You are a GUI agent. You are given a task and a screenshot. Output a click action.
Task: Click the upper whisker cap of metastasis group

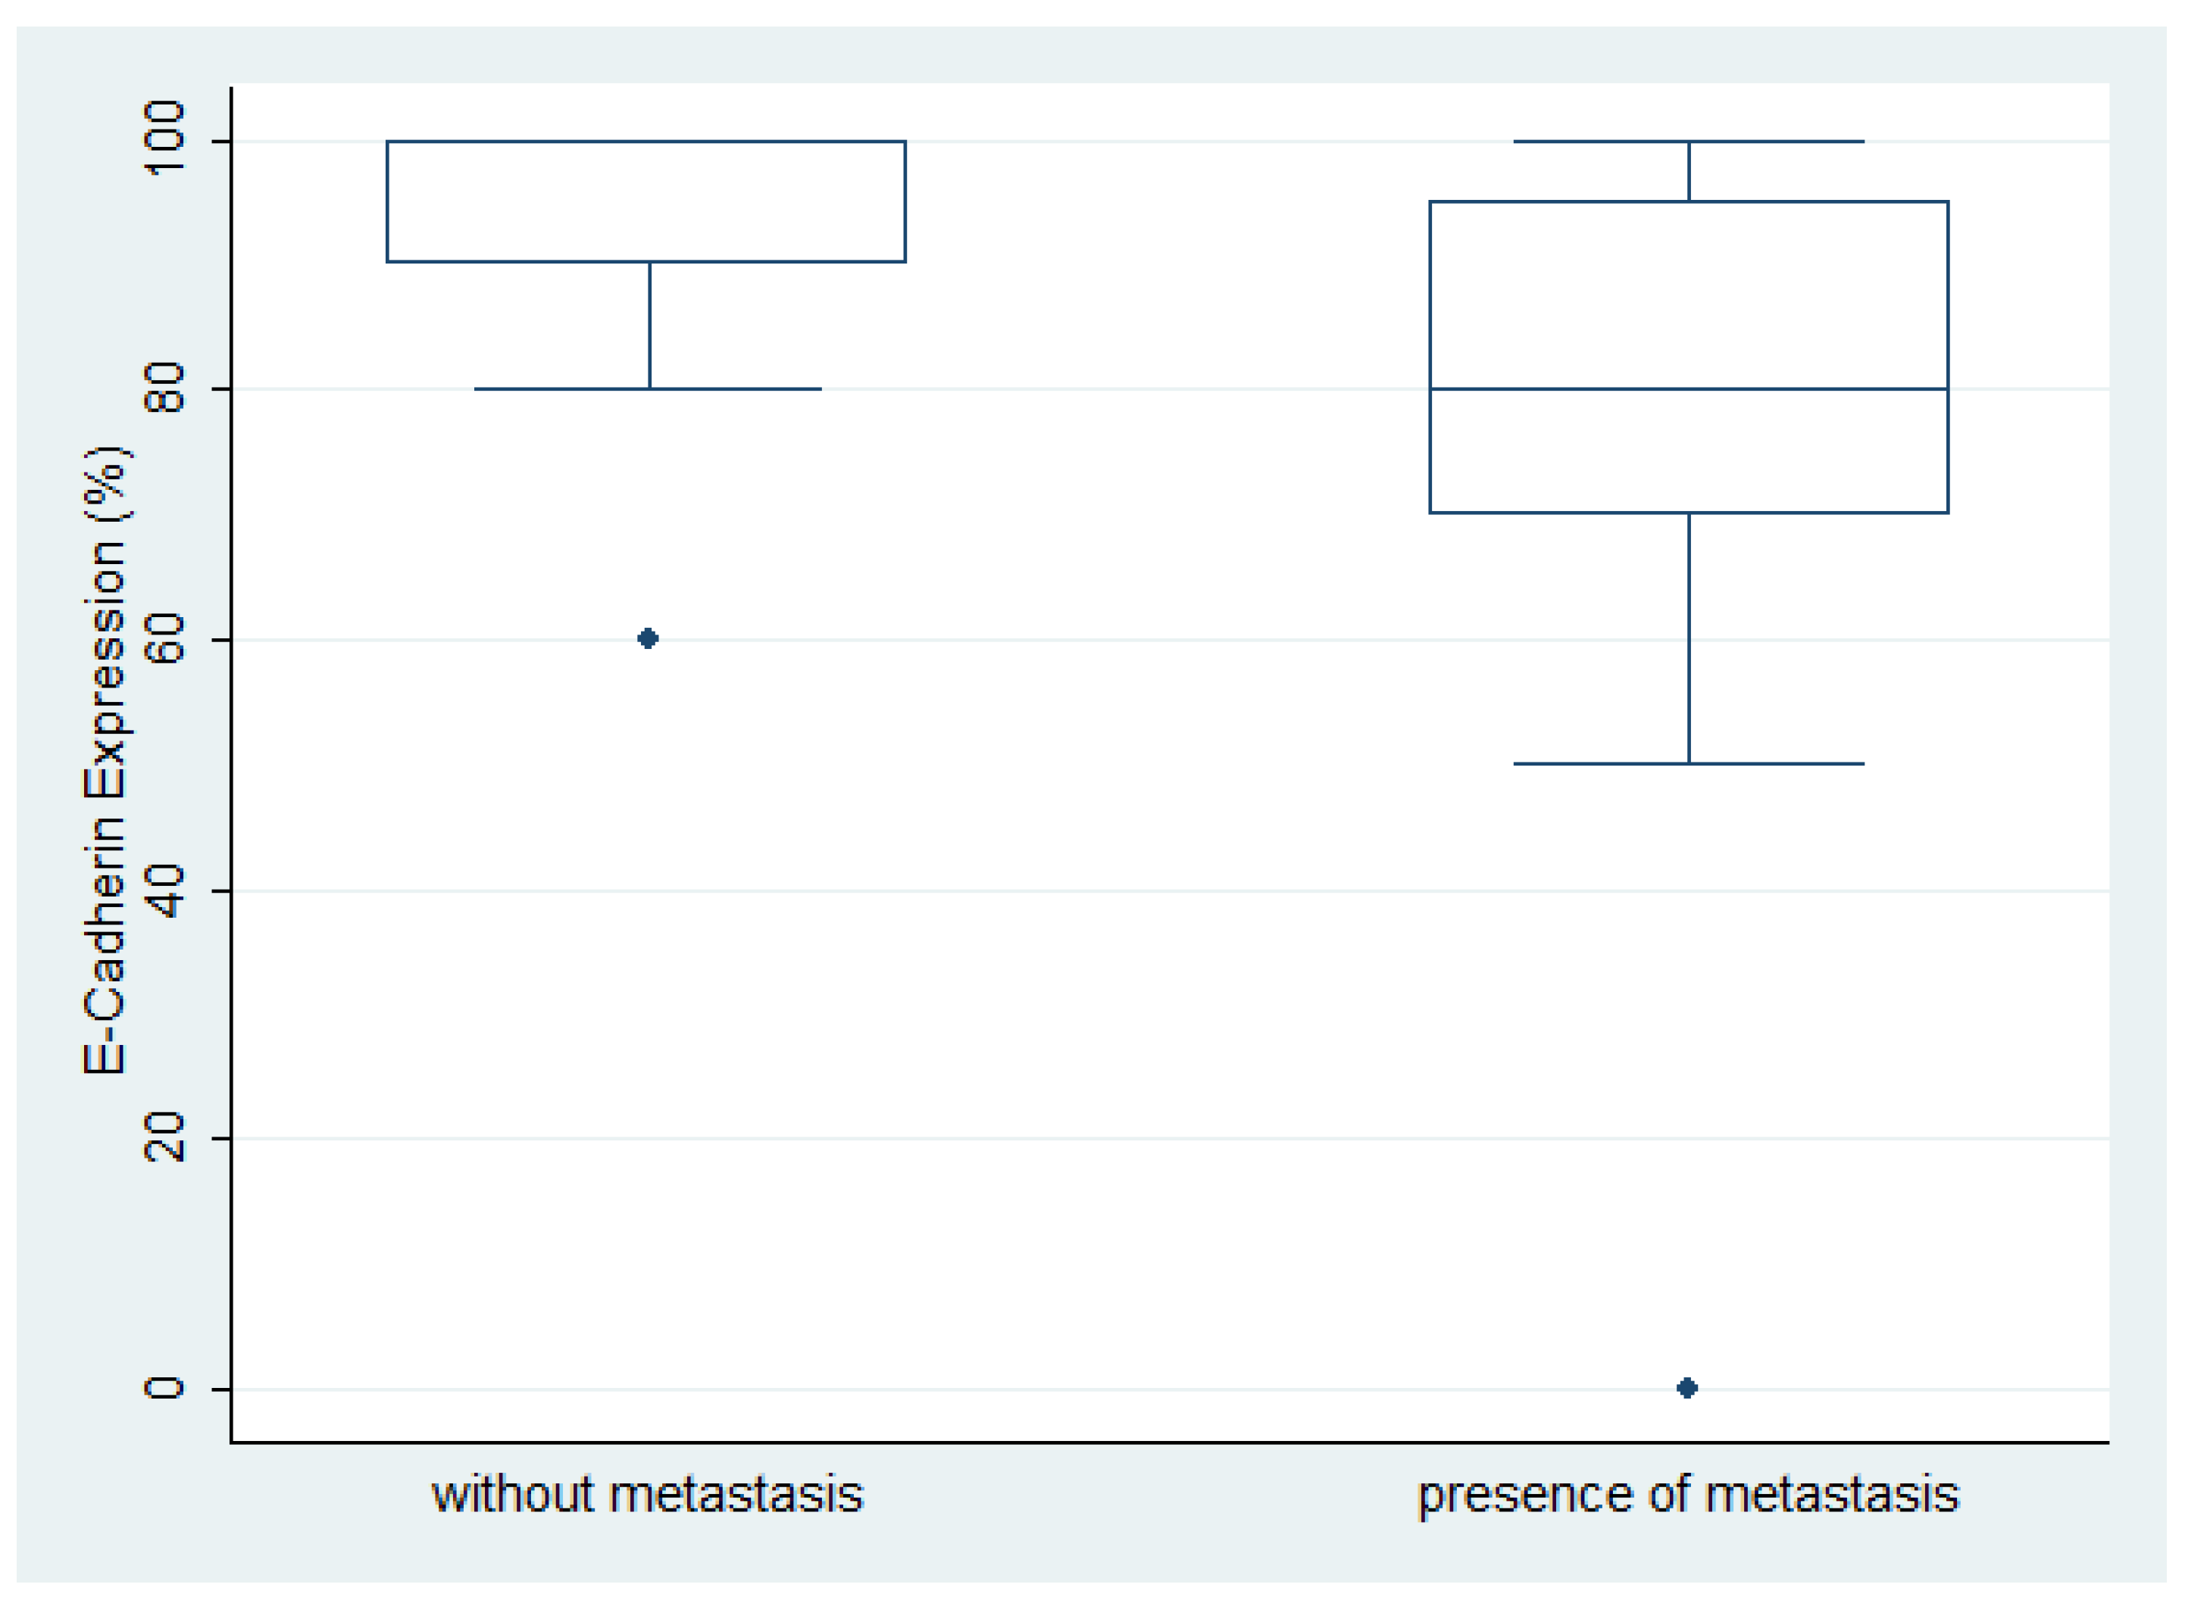[1602, 142]
